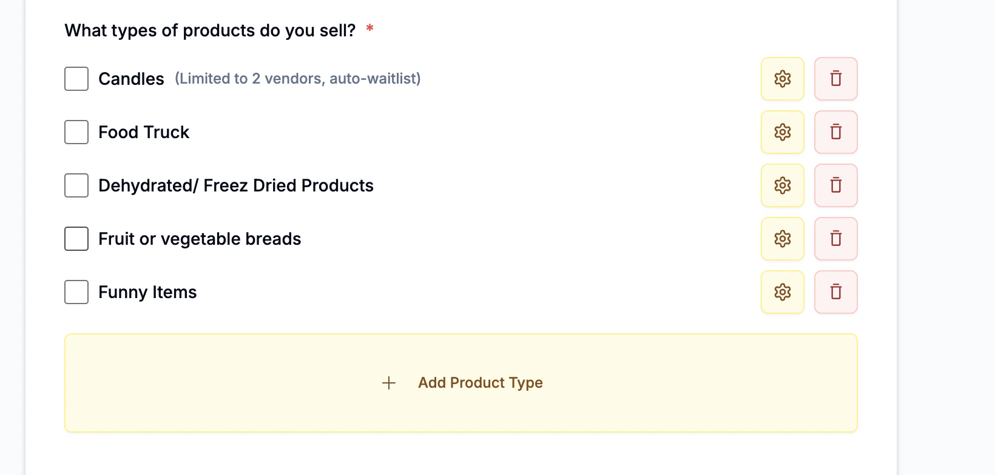
Task: Open settings for Dehydrated/ Freez Dried Products
Action: [x=782, y=185]
